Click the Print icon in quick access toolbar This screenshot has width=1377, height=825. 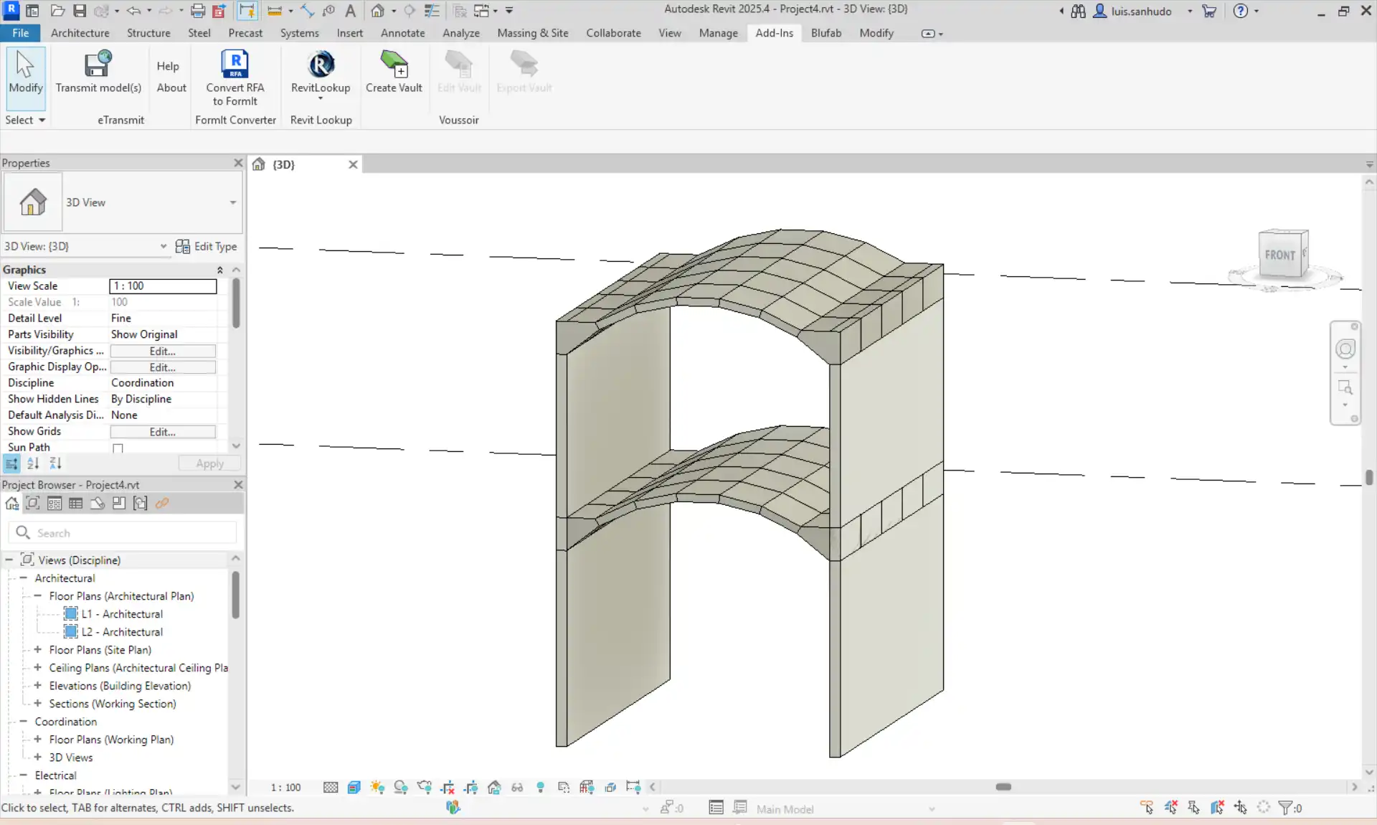point(198,11)
